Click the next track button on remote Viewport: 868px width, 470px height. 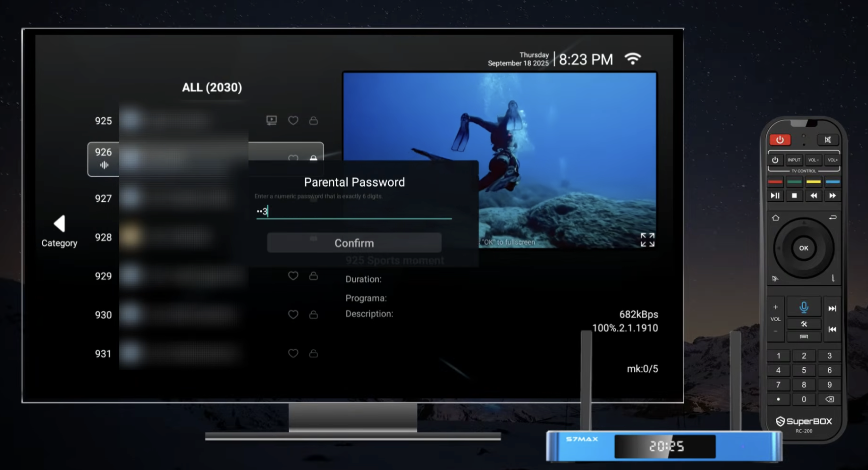[x=832, y=308]
